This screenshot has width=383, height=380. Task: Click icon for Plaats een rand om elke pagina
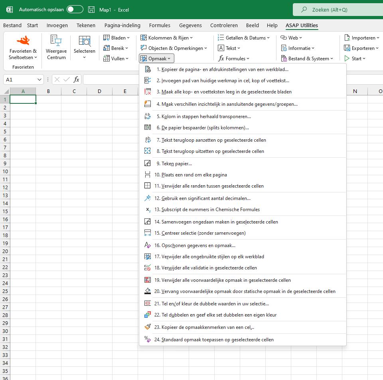(x=148, y=174)
